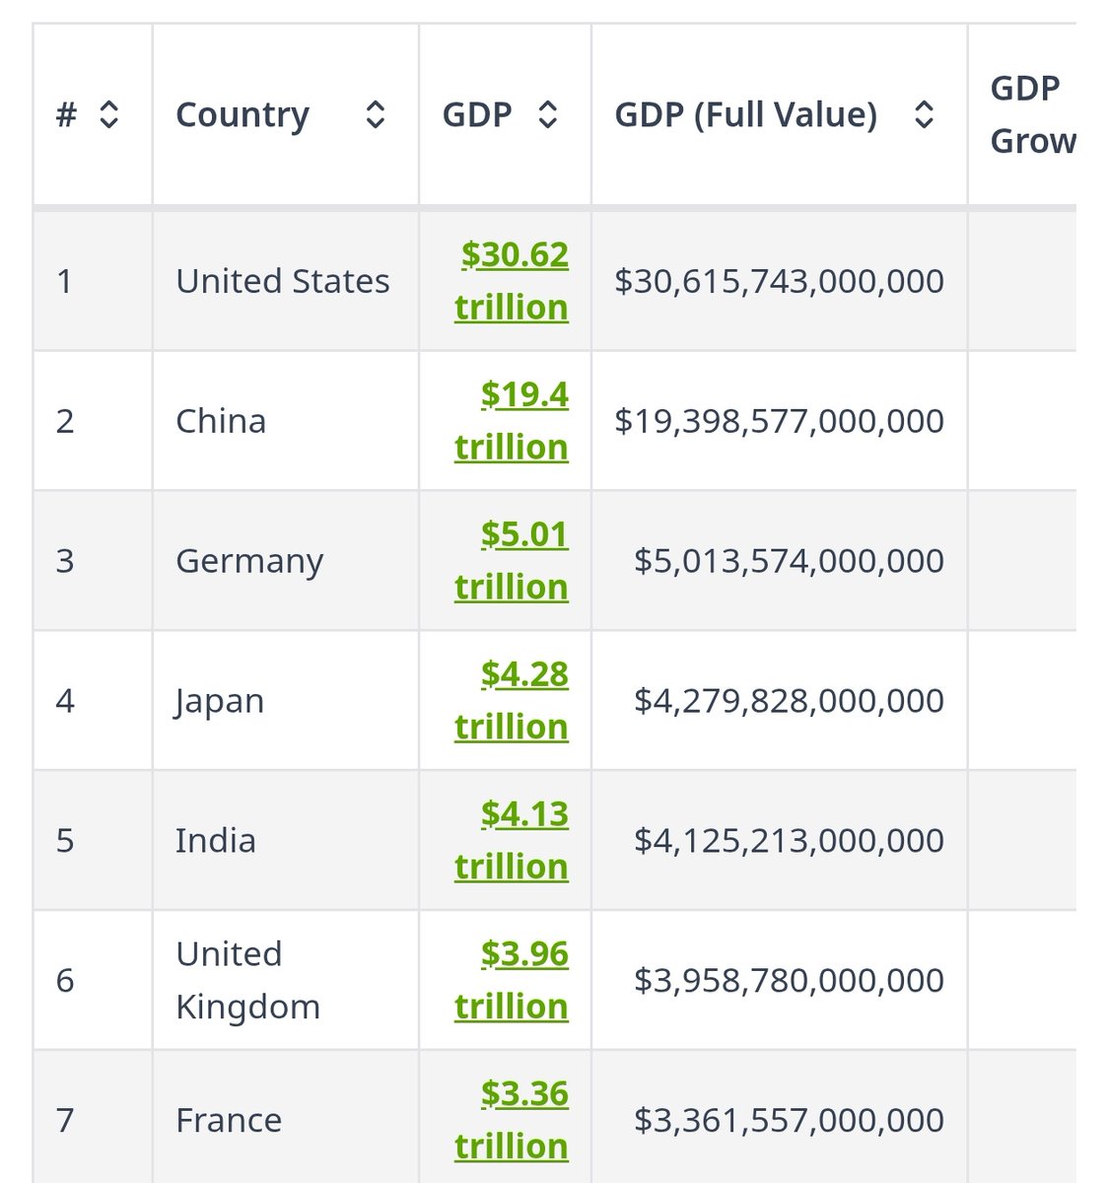Image resolution: width=1108 pixels, height=1183 pixels.
Task: Click the sort arrows beside the Country header
Action: (375, 113)
